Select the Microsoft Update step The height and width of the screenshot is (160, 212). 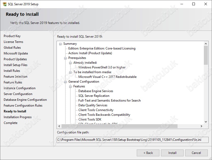(16, 53)
